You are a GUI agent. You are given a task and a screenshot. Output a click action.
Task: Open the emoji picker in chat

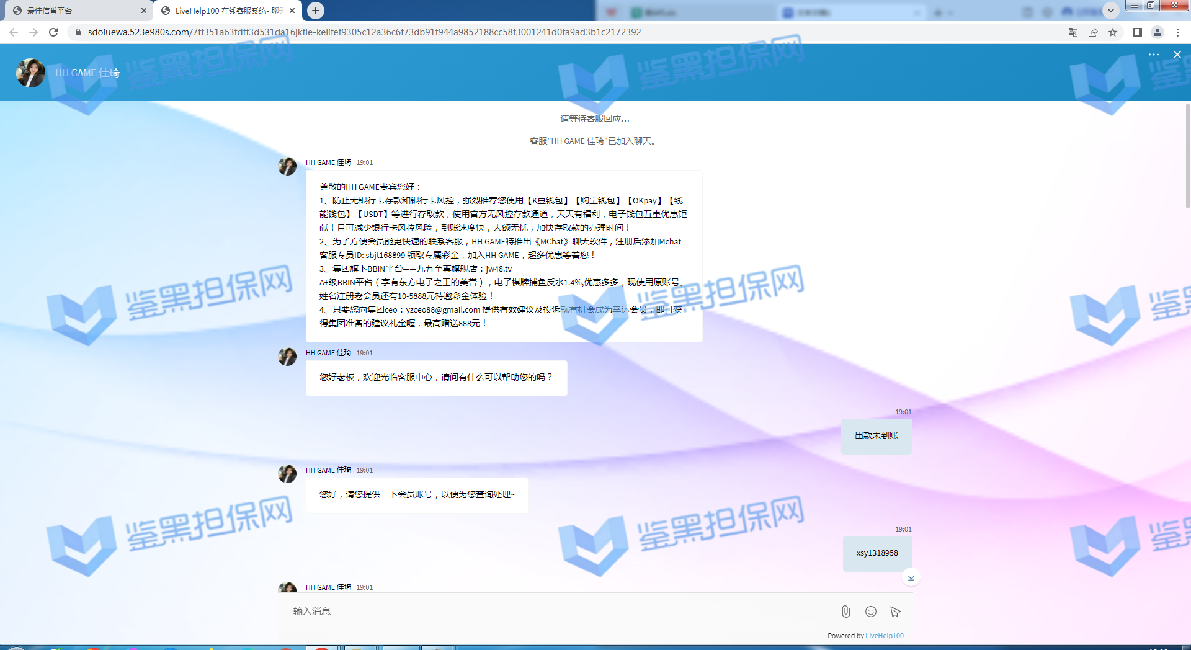pyautogui.click(x=871, y=612)
